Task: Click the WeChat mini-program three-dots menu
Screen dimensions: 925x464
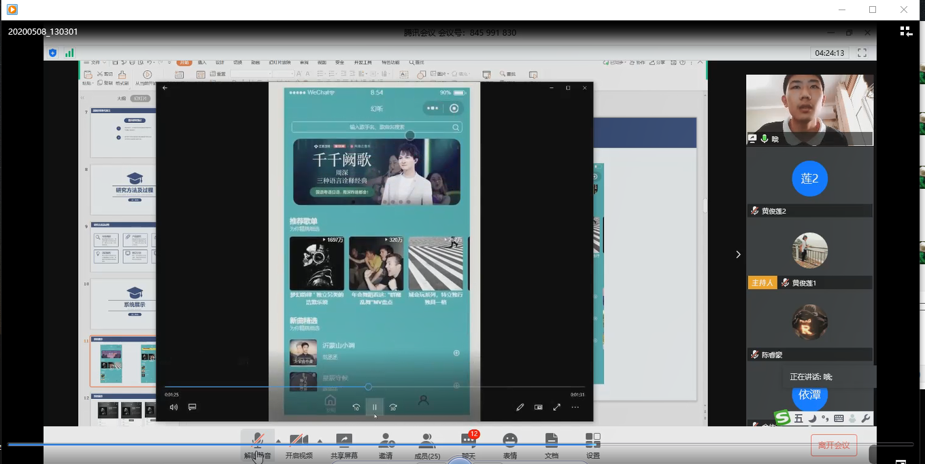Action: (x=433, y=108)
